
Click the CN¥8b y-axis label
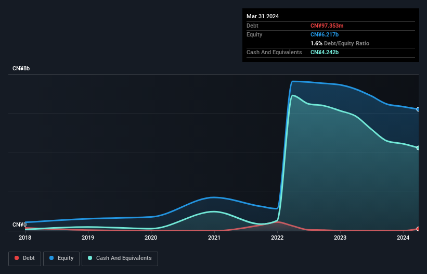coord(21,68)
